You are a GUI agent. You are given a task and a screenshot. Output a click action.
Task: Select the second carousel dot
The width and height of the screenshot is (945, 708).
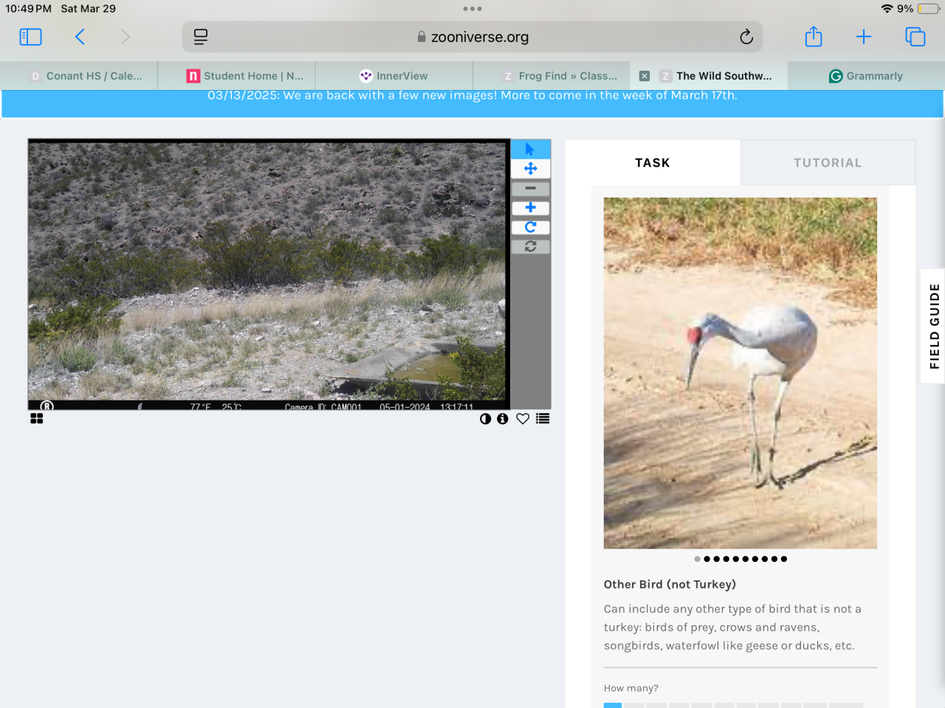click(x=707, y=559)
